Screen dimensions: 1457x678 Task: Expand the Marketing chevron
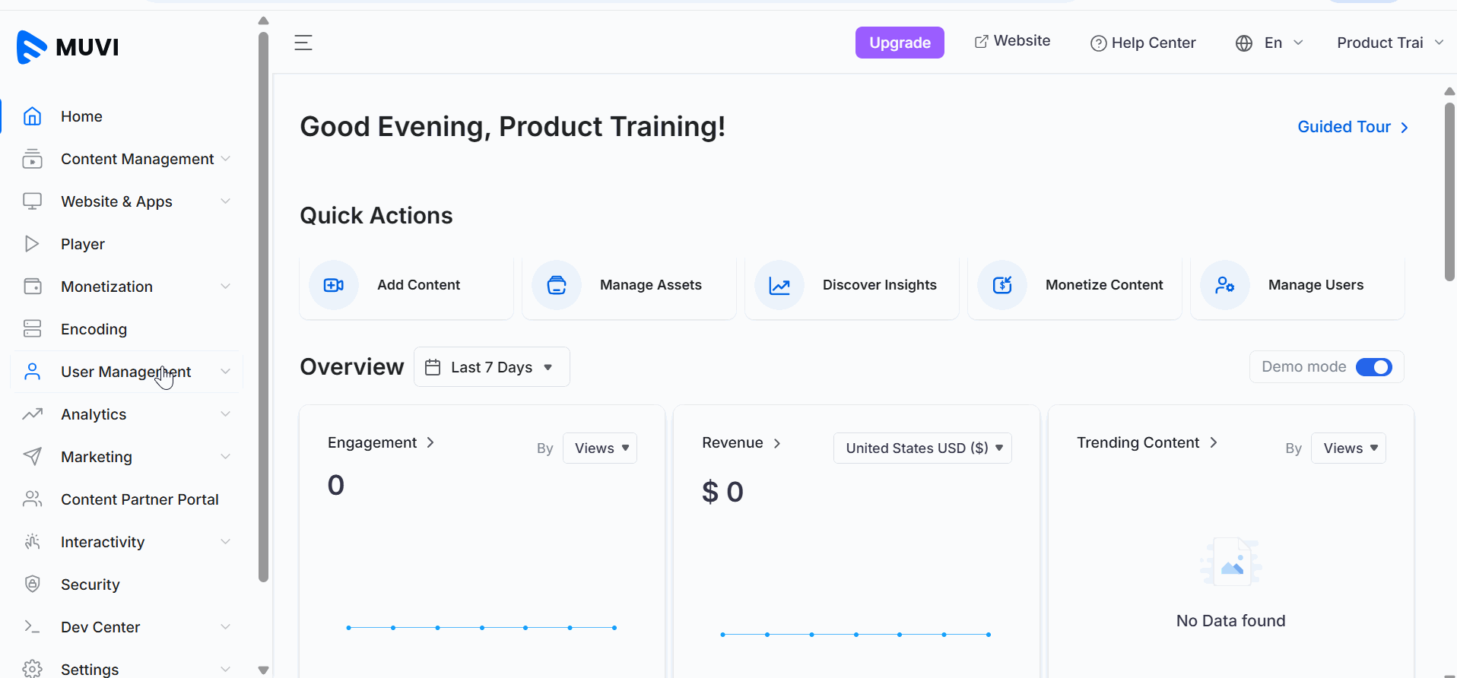coord(225,457)
